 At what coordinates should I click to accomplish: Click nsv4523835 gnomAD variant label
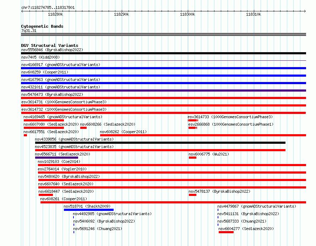(x=74, y=147)
